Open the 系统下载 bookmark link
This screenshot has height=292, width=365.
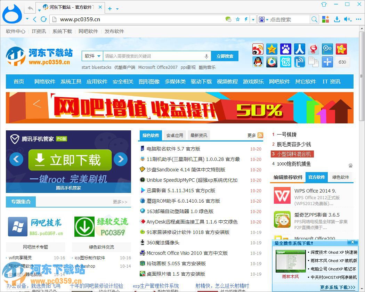point(62,31)
